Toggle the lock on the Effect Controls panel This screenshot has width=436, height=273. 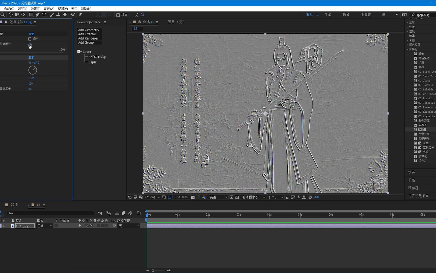click(x=6, y=22)
